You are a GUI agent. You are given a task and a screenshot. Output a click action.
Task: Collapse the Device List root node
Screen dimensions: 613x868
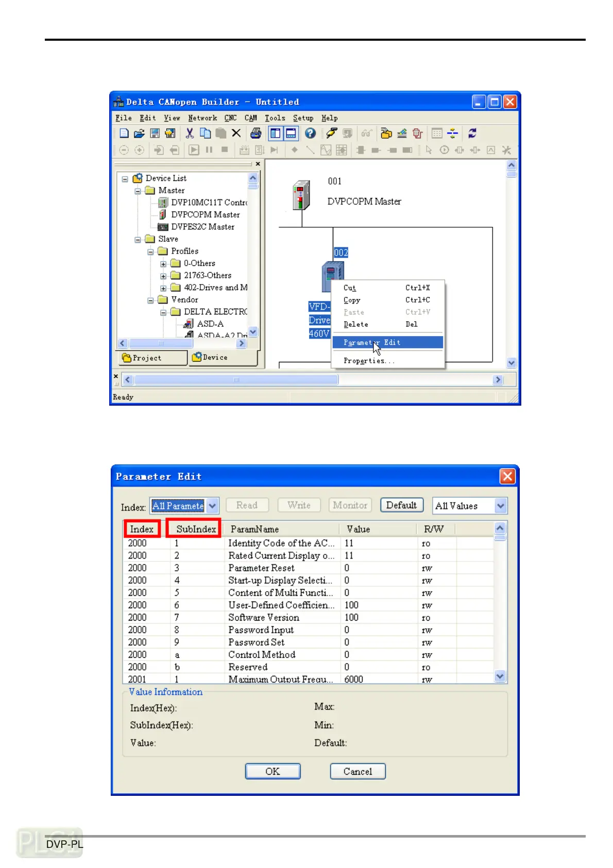(125, 179)
